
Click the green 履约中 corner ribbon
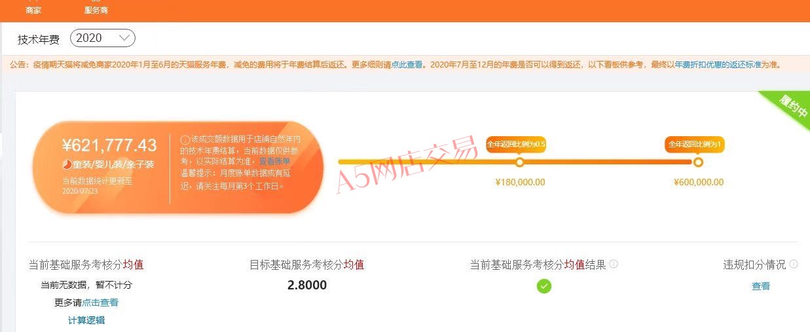pyautogui.click(x=790, y=106)
